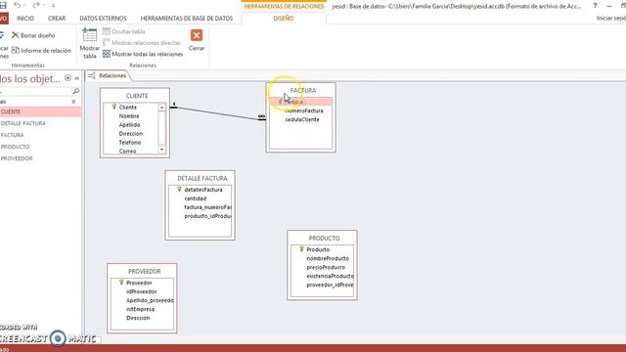Select cantidad field in DETALLE FACTURA
This screenshot has height=352, width=626.
click(196, 198)
